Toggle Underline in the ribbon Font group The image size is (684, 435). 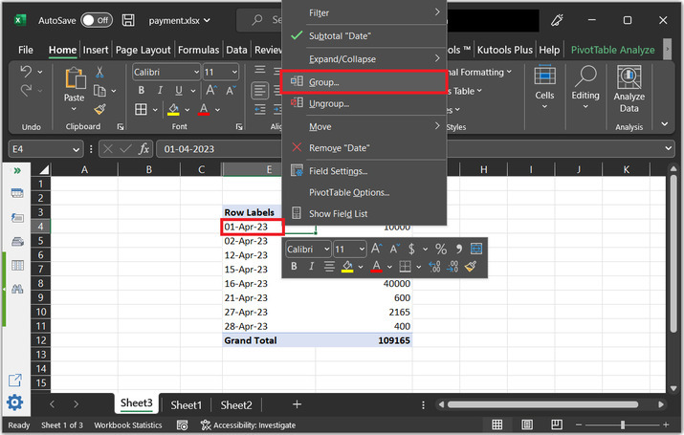[x=179, y=90]
